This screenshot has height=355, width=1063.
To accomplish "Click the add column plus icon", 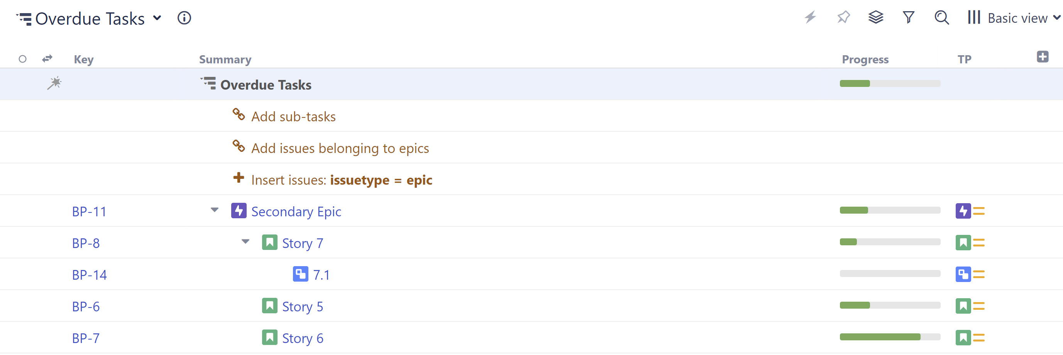I will click(1043, 57).
